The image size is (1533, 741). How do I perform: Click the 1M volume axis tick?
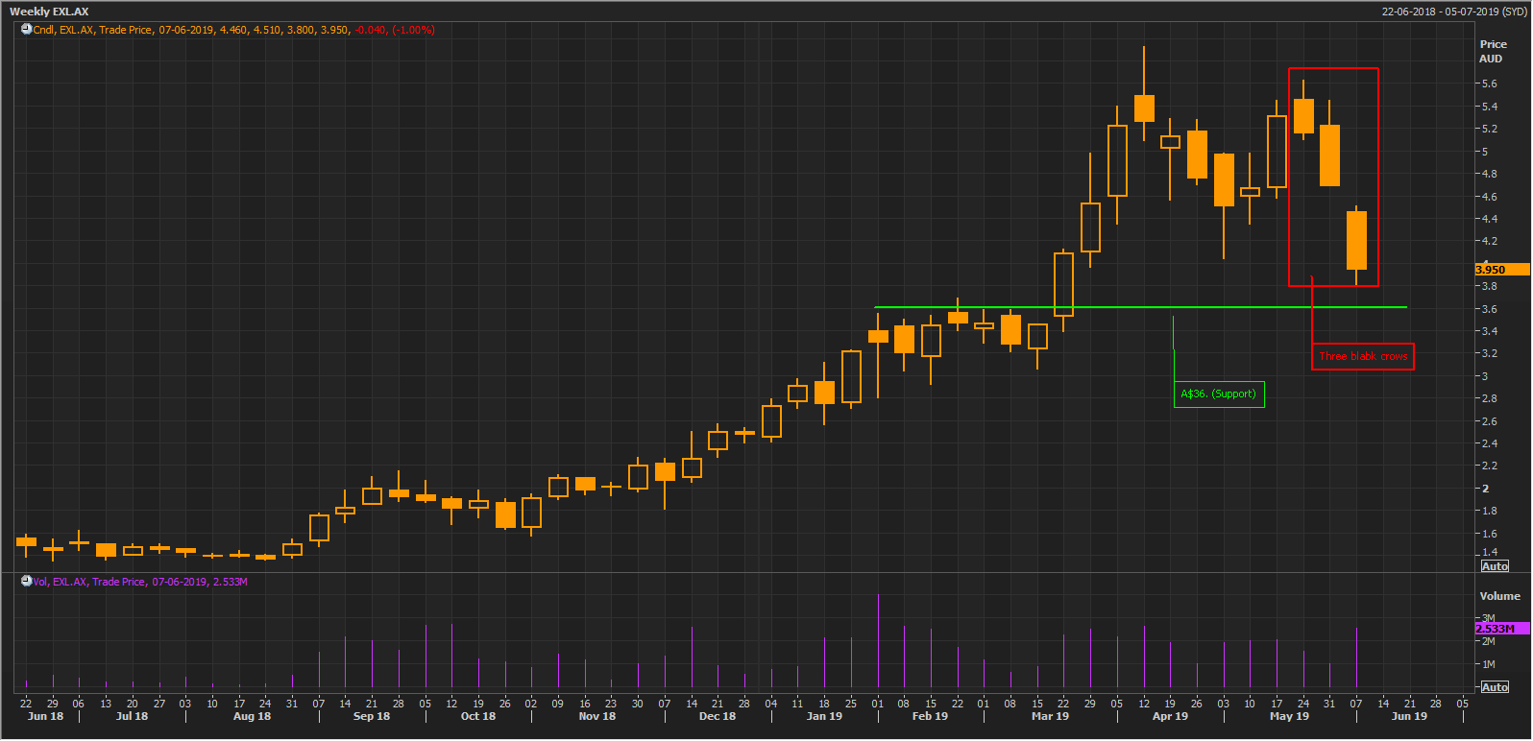click(x=1489, y=664)
